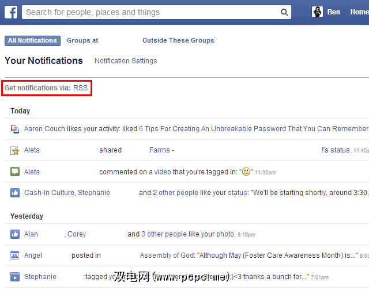Screen dimensions: 369x290
Task: Open the Home link in top bar
Action: pyautogui.click(x=359, y=12)
